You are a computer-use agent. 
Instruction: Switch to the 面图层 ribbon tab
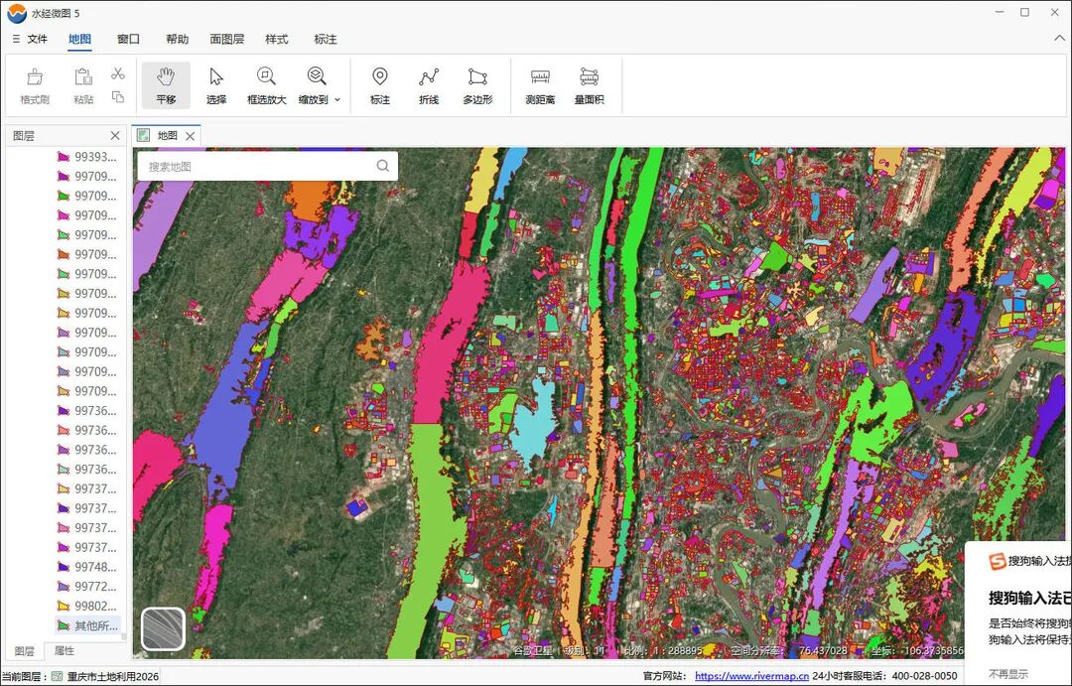pyautogui.click(x=227, y=39)
